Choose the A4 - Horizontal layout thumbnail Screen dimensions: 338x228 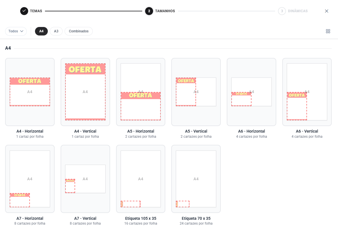point(30,92)
